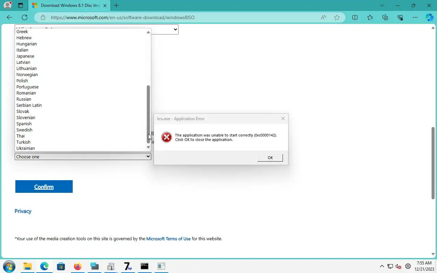Open the tab actions menu icon
This screenshot has width=437, height=273.
coord(20,5)
